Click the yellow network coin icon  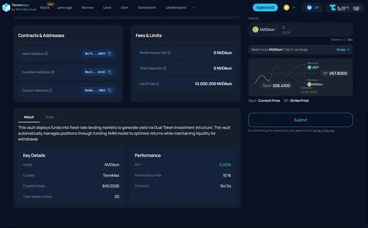[286, 8]
